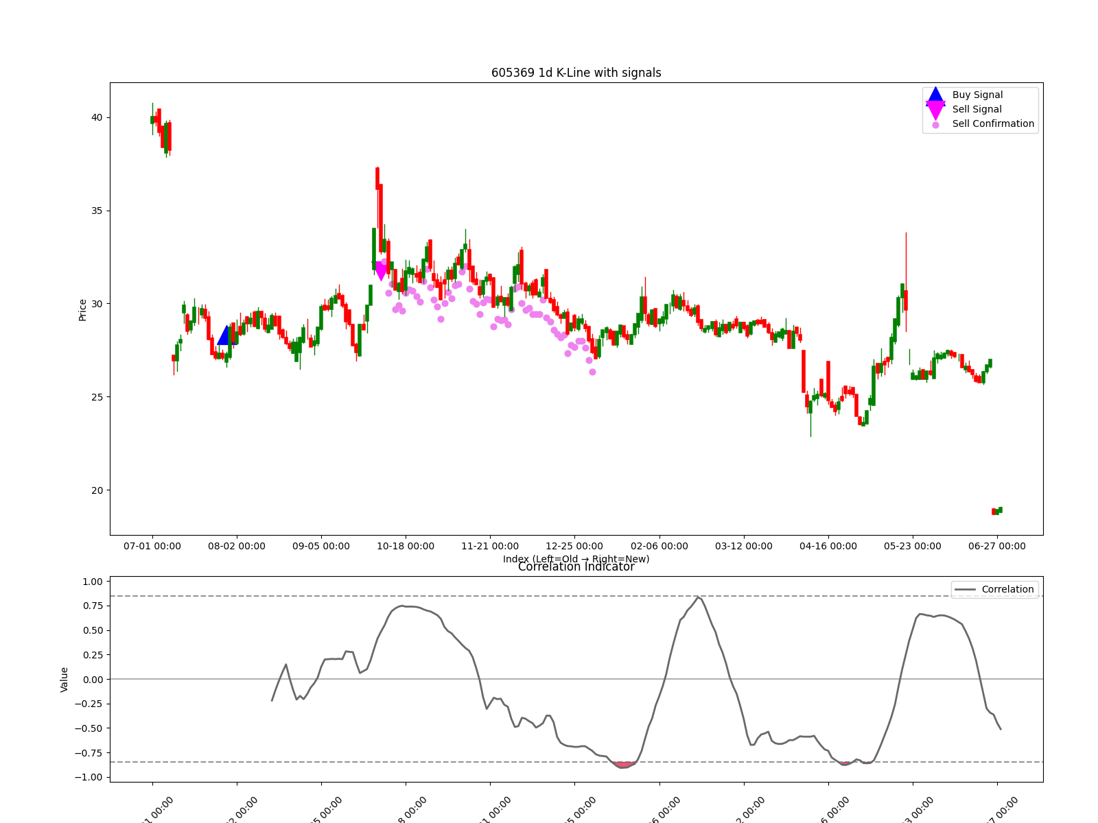Click the correlation tick label '1.00'
1098x823 pixels.
point(92,582)
